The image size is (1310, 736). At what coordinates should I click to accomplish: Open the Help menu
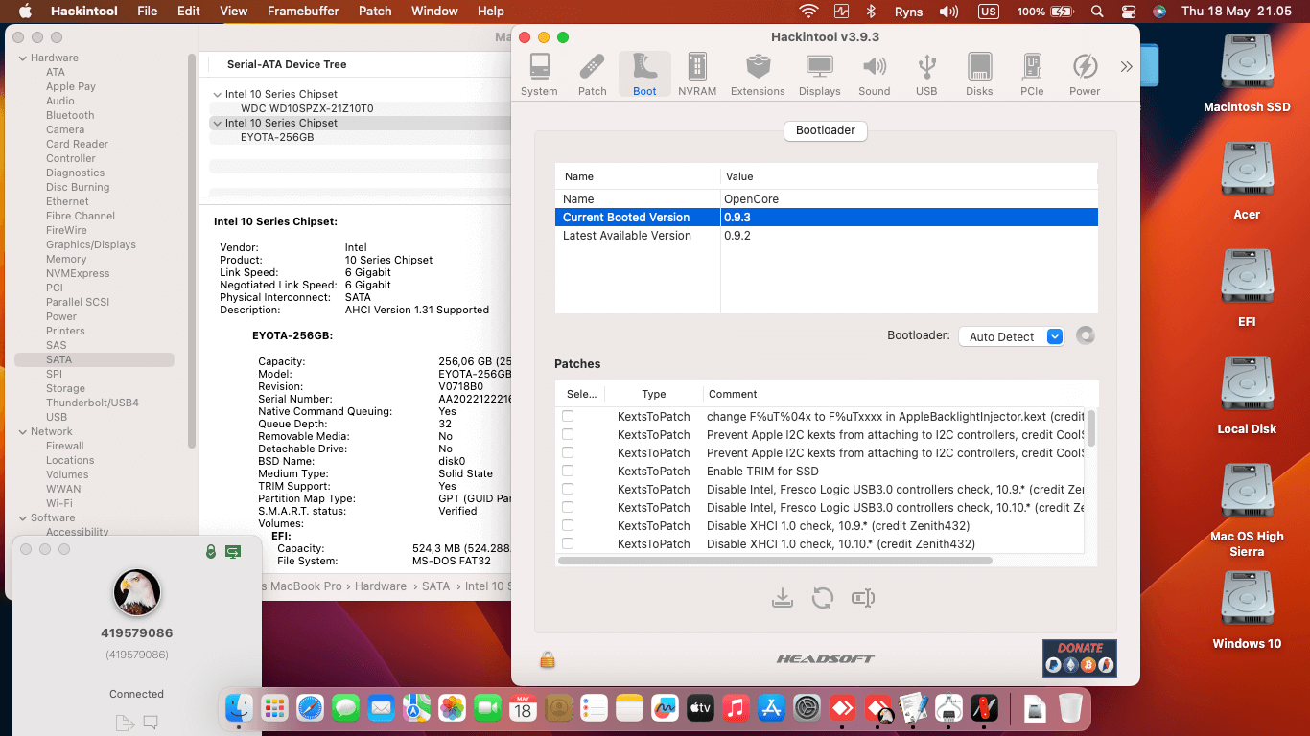(491, 11)
